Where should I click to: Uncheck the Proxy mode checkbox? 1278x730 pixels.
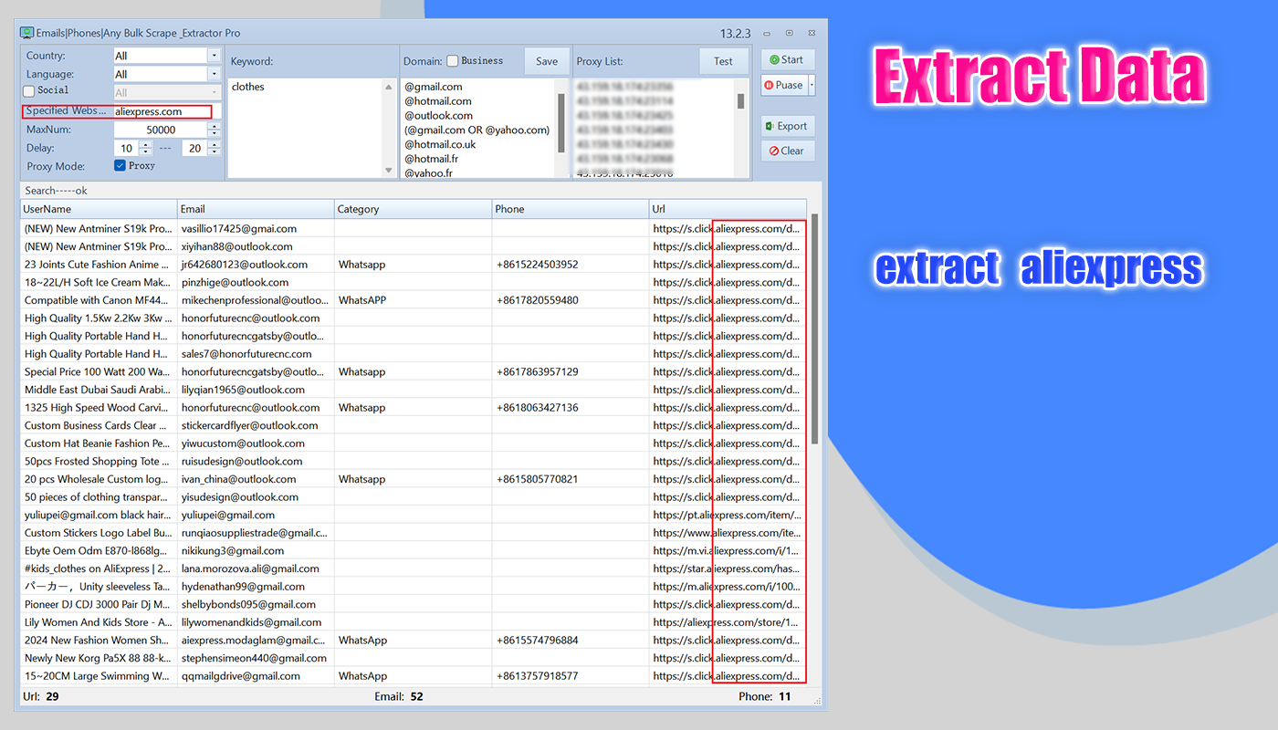pos(120,165)
